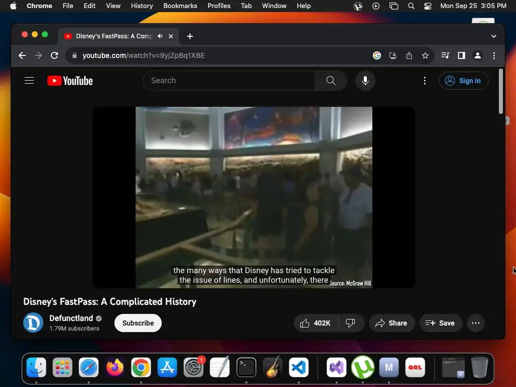Open the Help menu
The image size is (516, 387).
pyautogui.click(x=303, y=6)
